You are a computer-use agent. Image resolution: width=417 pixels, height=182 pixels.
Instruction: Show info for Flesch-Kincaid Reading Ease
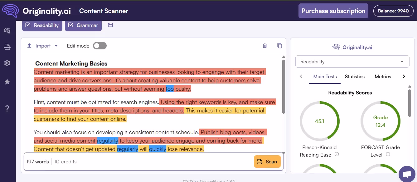pos(337,154)
